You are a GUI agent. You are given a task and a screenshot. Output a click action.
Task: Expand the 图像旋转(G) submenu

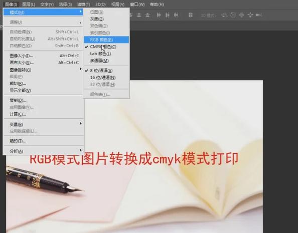44,70
